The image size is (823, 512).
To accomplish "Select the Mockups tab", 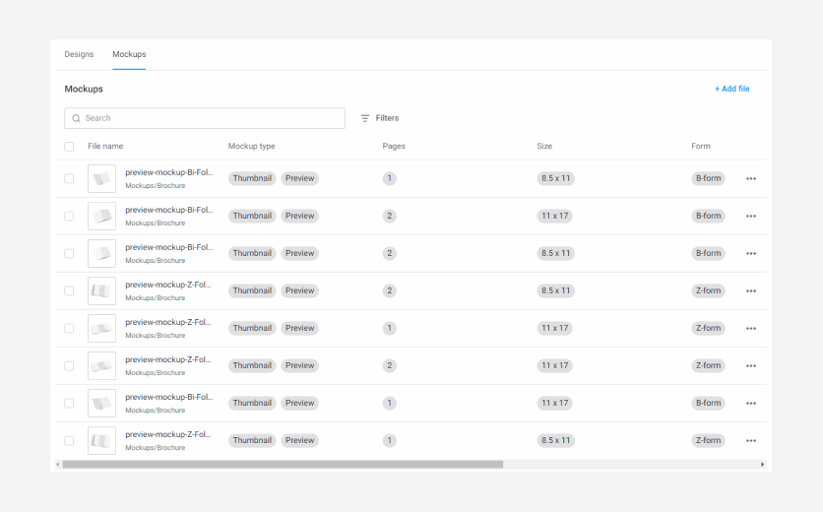I will coord(129,54).
